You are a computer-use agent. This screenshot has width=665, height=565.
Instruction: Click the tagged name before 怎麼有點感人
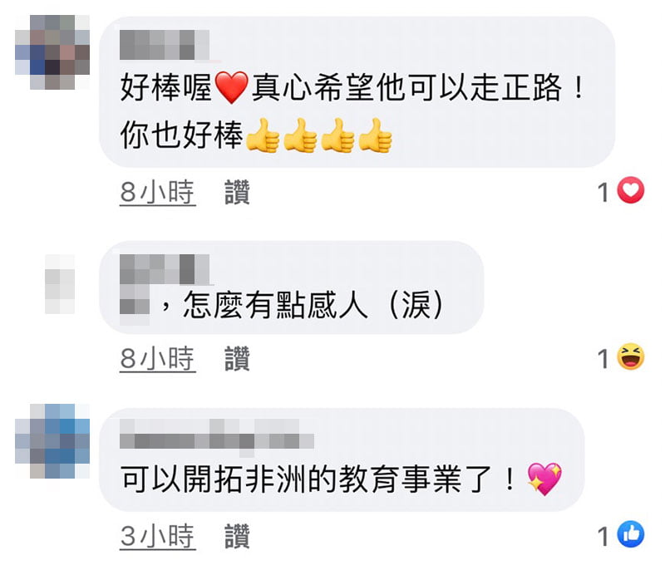click(x=135, y=304)
